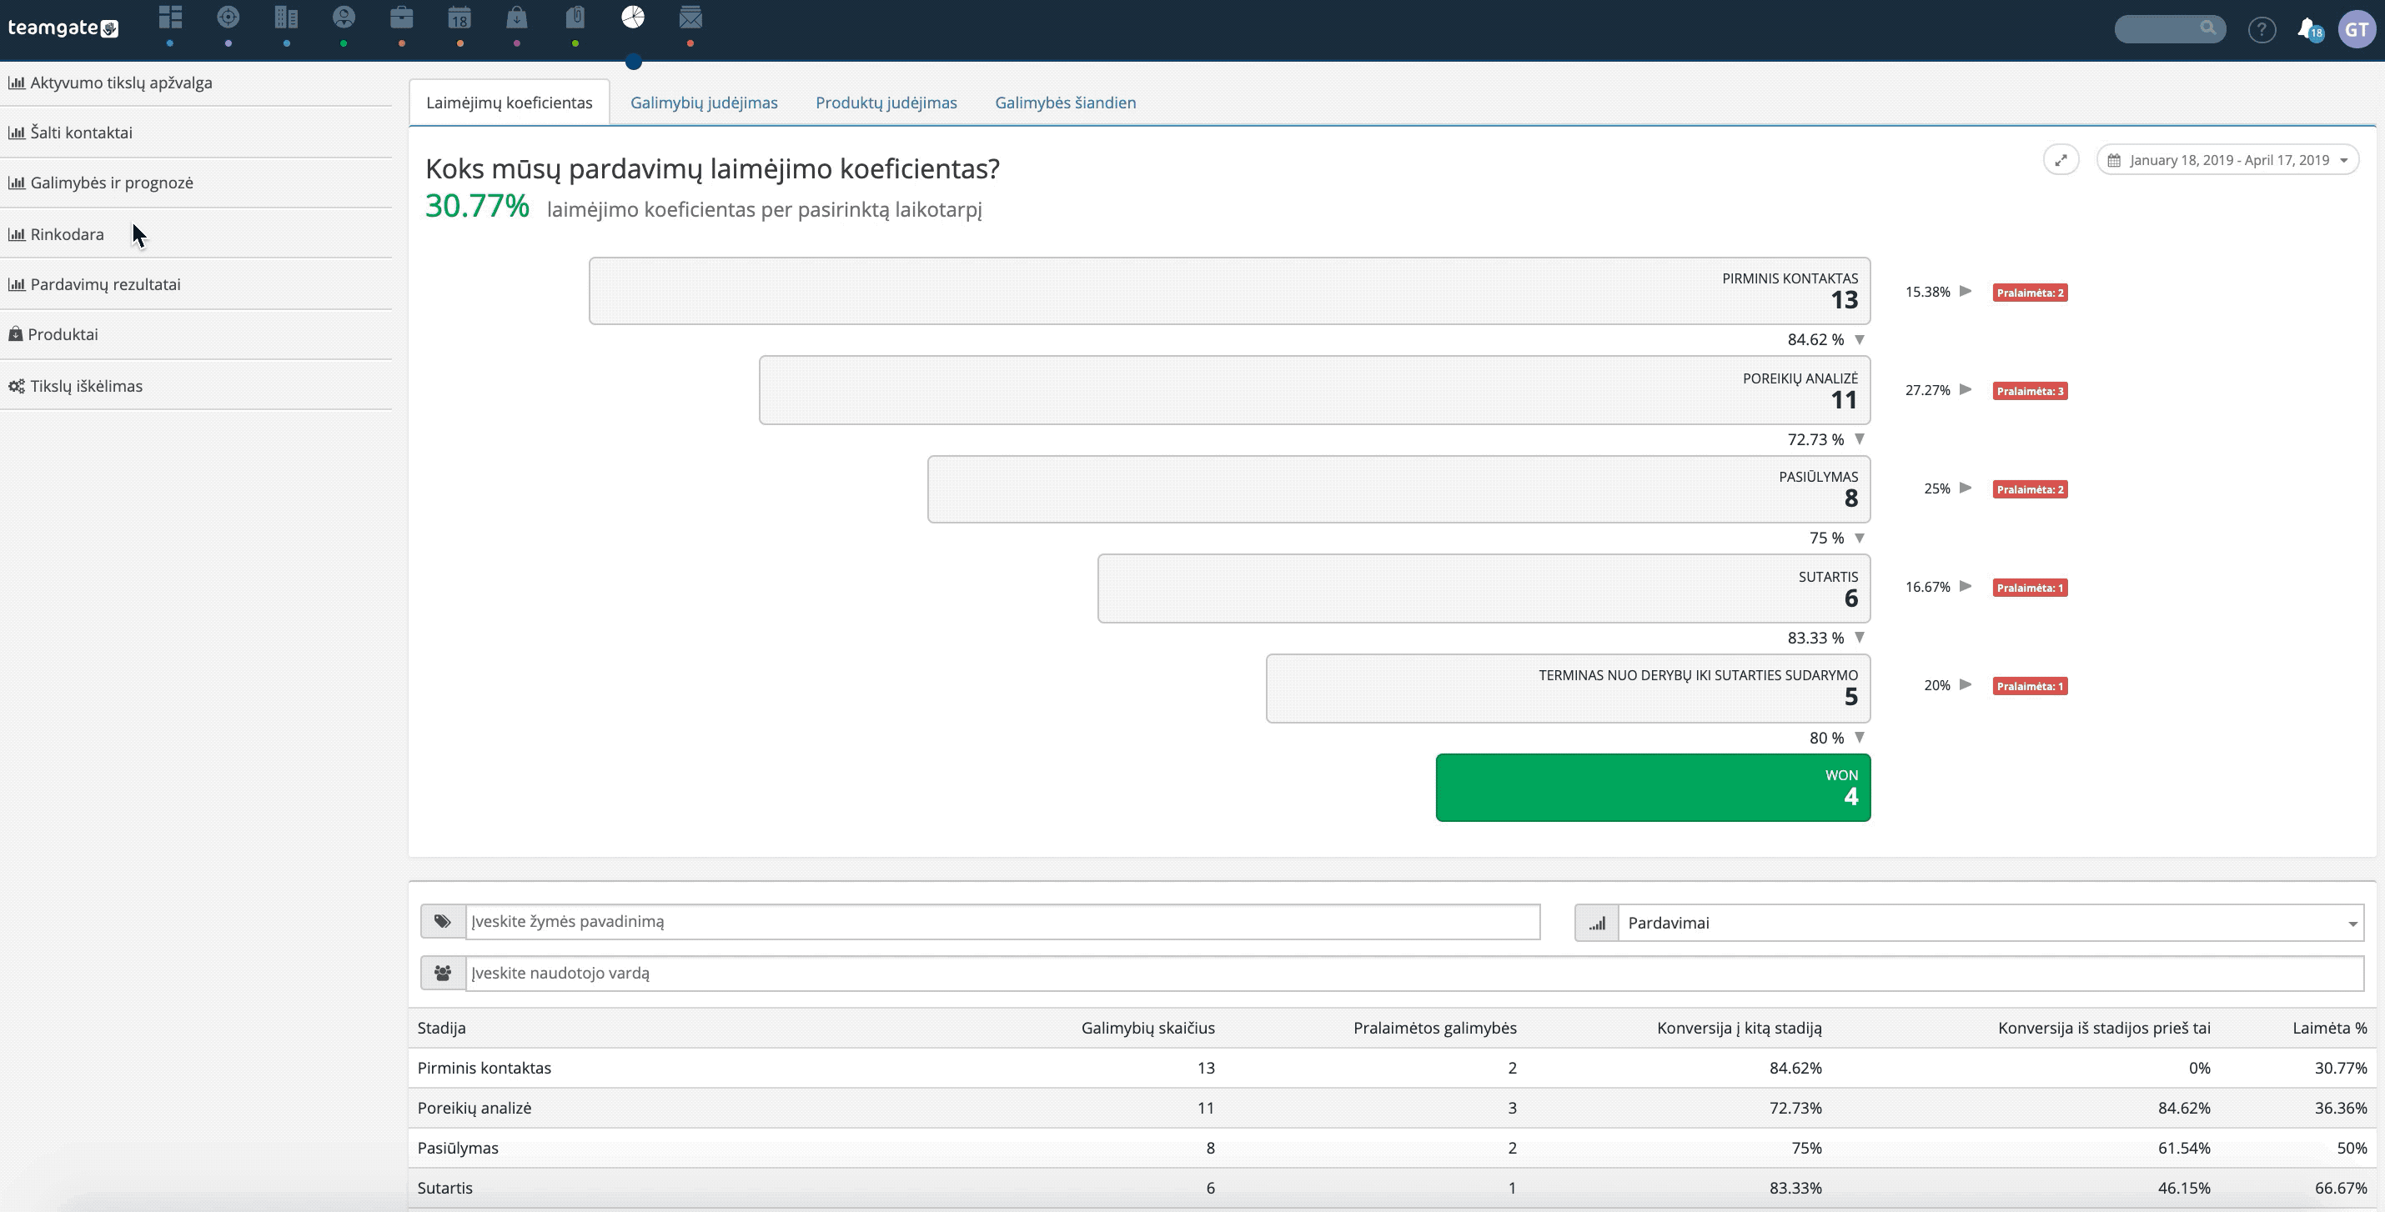Viewport: 2385px width, 1212px height.
Task: Click the Galimybių skaičius column header
Action: click(1148, 1028)
